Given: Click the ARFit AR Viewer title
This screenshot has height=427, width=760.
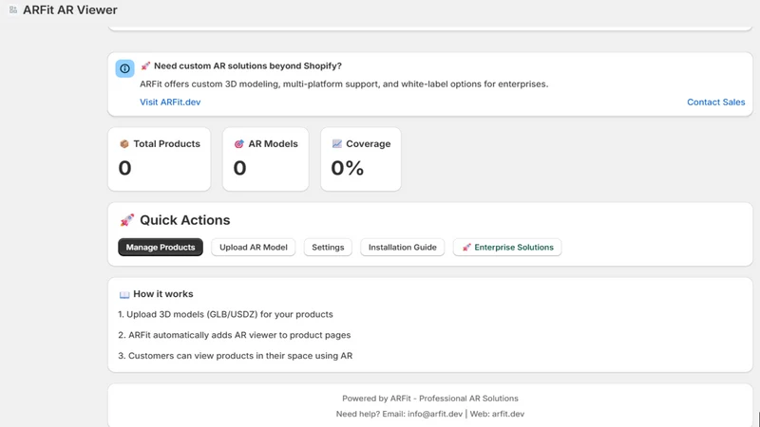Looking at the screenshot, I should click(x=69, y=9).
